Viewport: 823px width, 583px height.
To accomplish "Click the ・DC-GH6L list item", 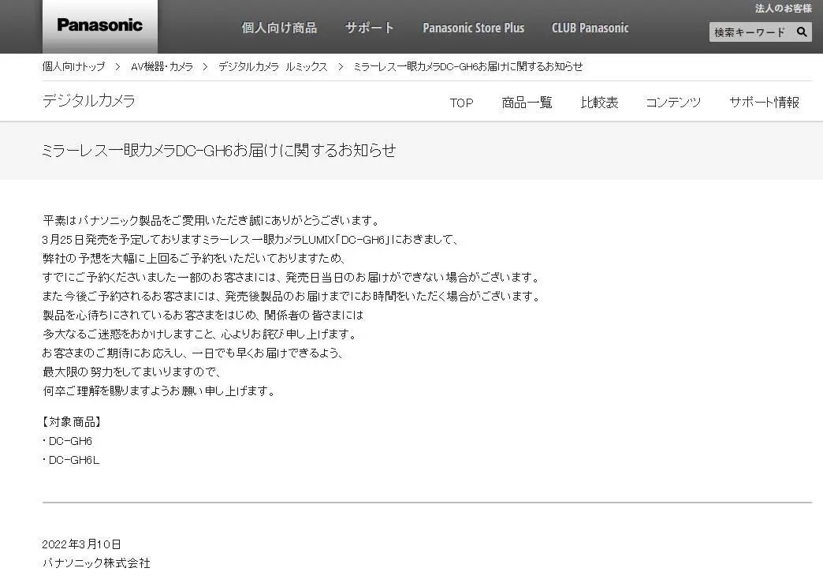I will (71, 460).
